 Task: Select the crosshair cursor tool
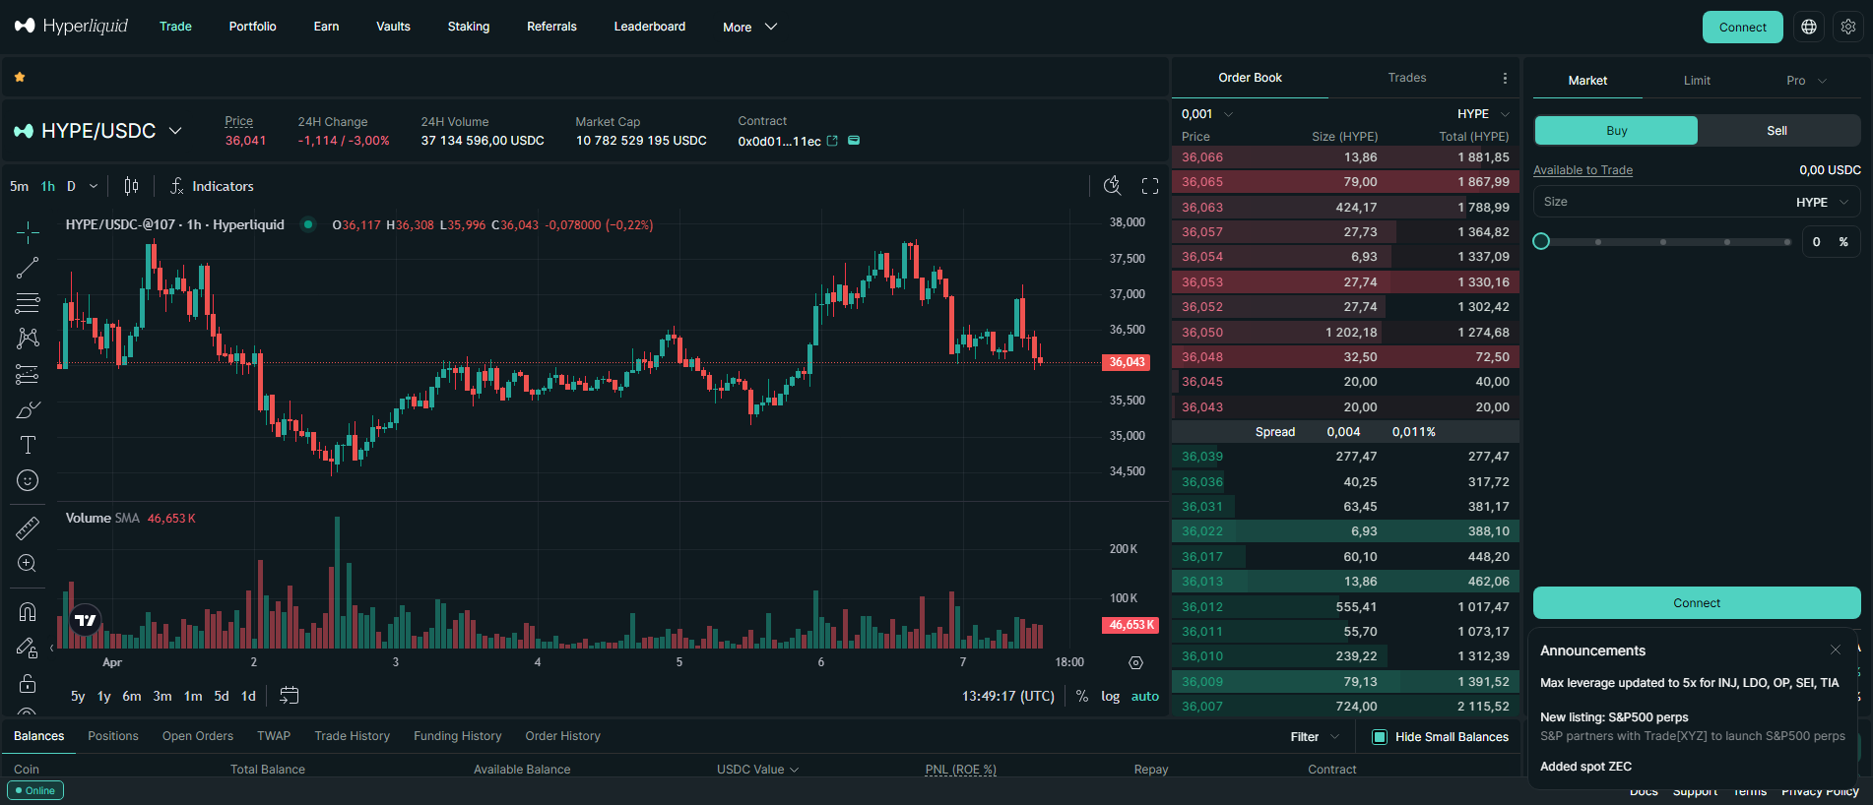pyautogui.click(x=28, y=232)
